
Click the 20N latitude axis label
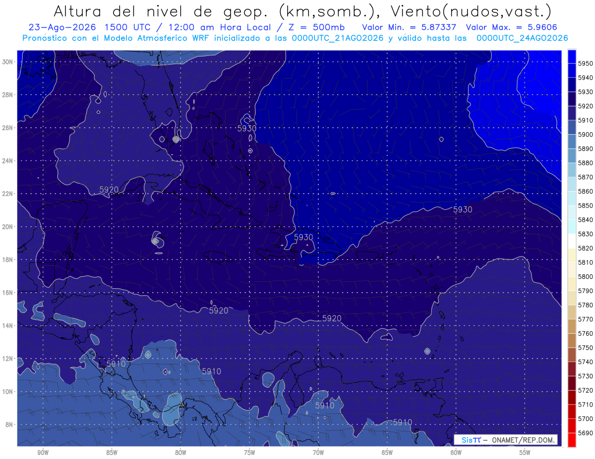[x=7, y=227]
